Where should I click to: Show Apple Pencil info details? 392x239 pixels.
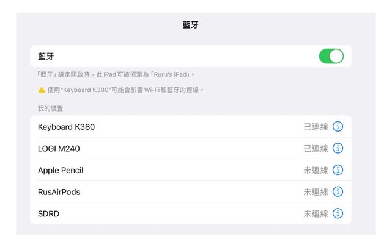click(x=338, y=170)
